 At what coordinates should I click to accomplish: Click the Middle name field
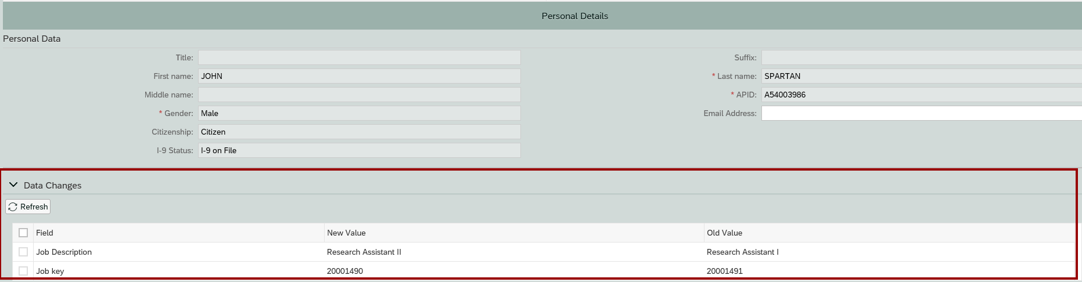[359, 95]
